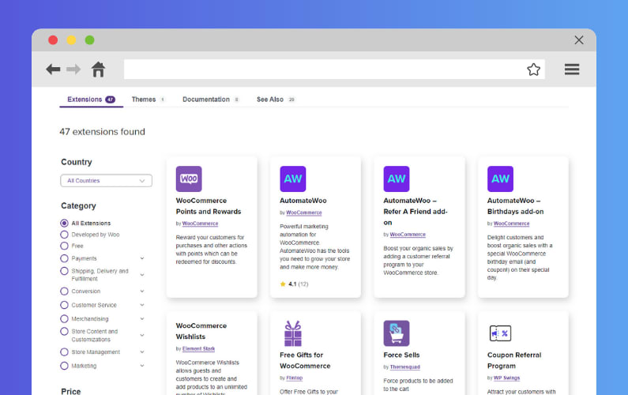628x395 pixels.
Task: Switch to the Documentation tab
Action: pyautogui.click(x=211, y=100)
